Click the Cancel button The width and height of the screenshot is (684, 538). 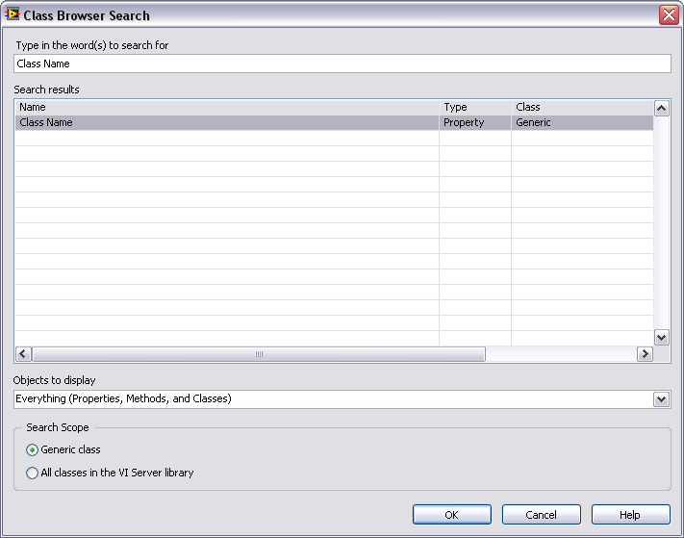pyautogui.click(x=541, y=515)
